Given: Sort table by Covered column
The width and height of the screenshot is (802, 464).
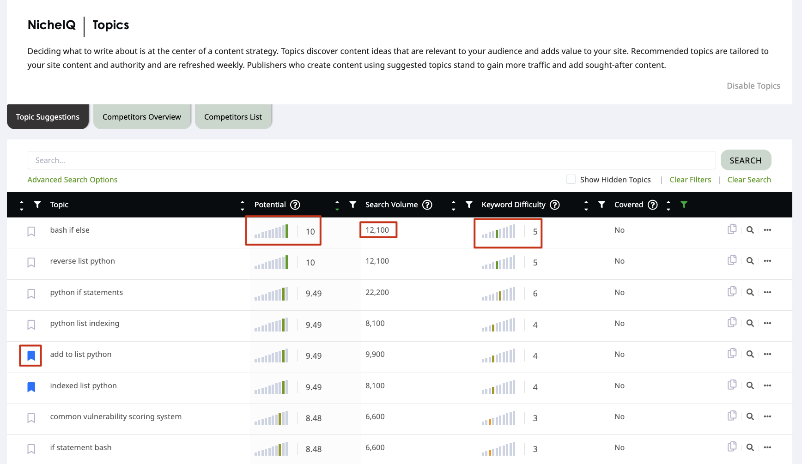Looking at the screenshot, I should (x=586, y=205).
